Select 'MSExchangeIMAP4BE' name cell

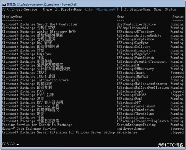[132, 77]
